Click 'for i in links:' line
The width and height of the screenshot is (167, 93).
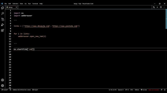[22, 34]
